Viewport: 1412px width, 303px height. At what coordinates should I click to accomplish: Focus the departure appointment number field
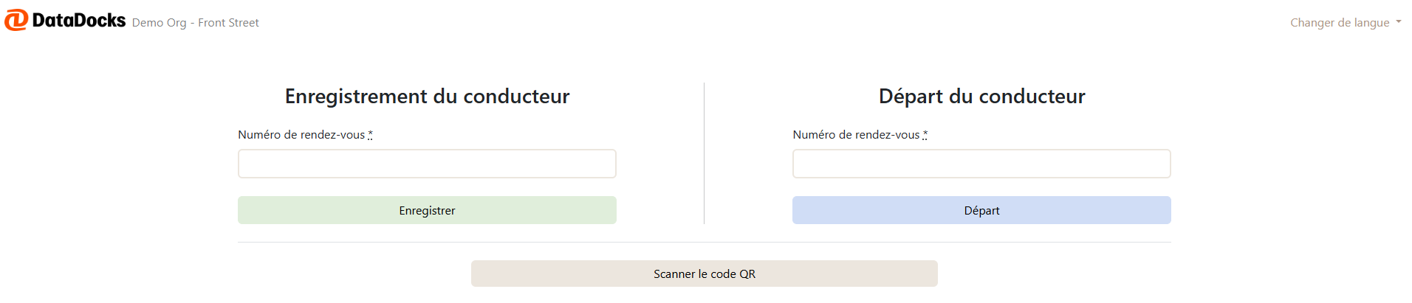tap(981, 164)
